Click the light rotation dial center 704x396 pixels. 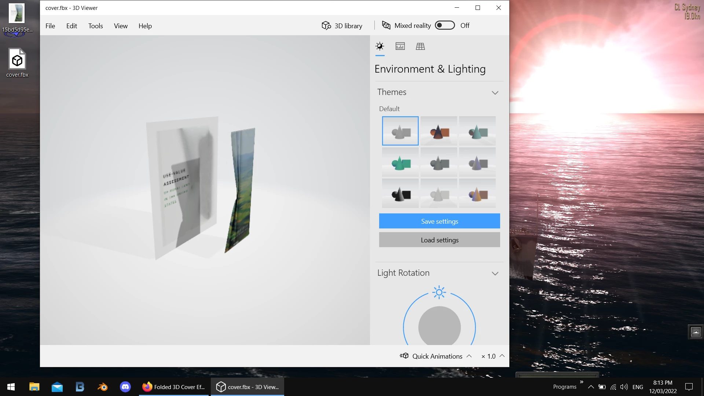point(439,326)
